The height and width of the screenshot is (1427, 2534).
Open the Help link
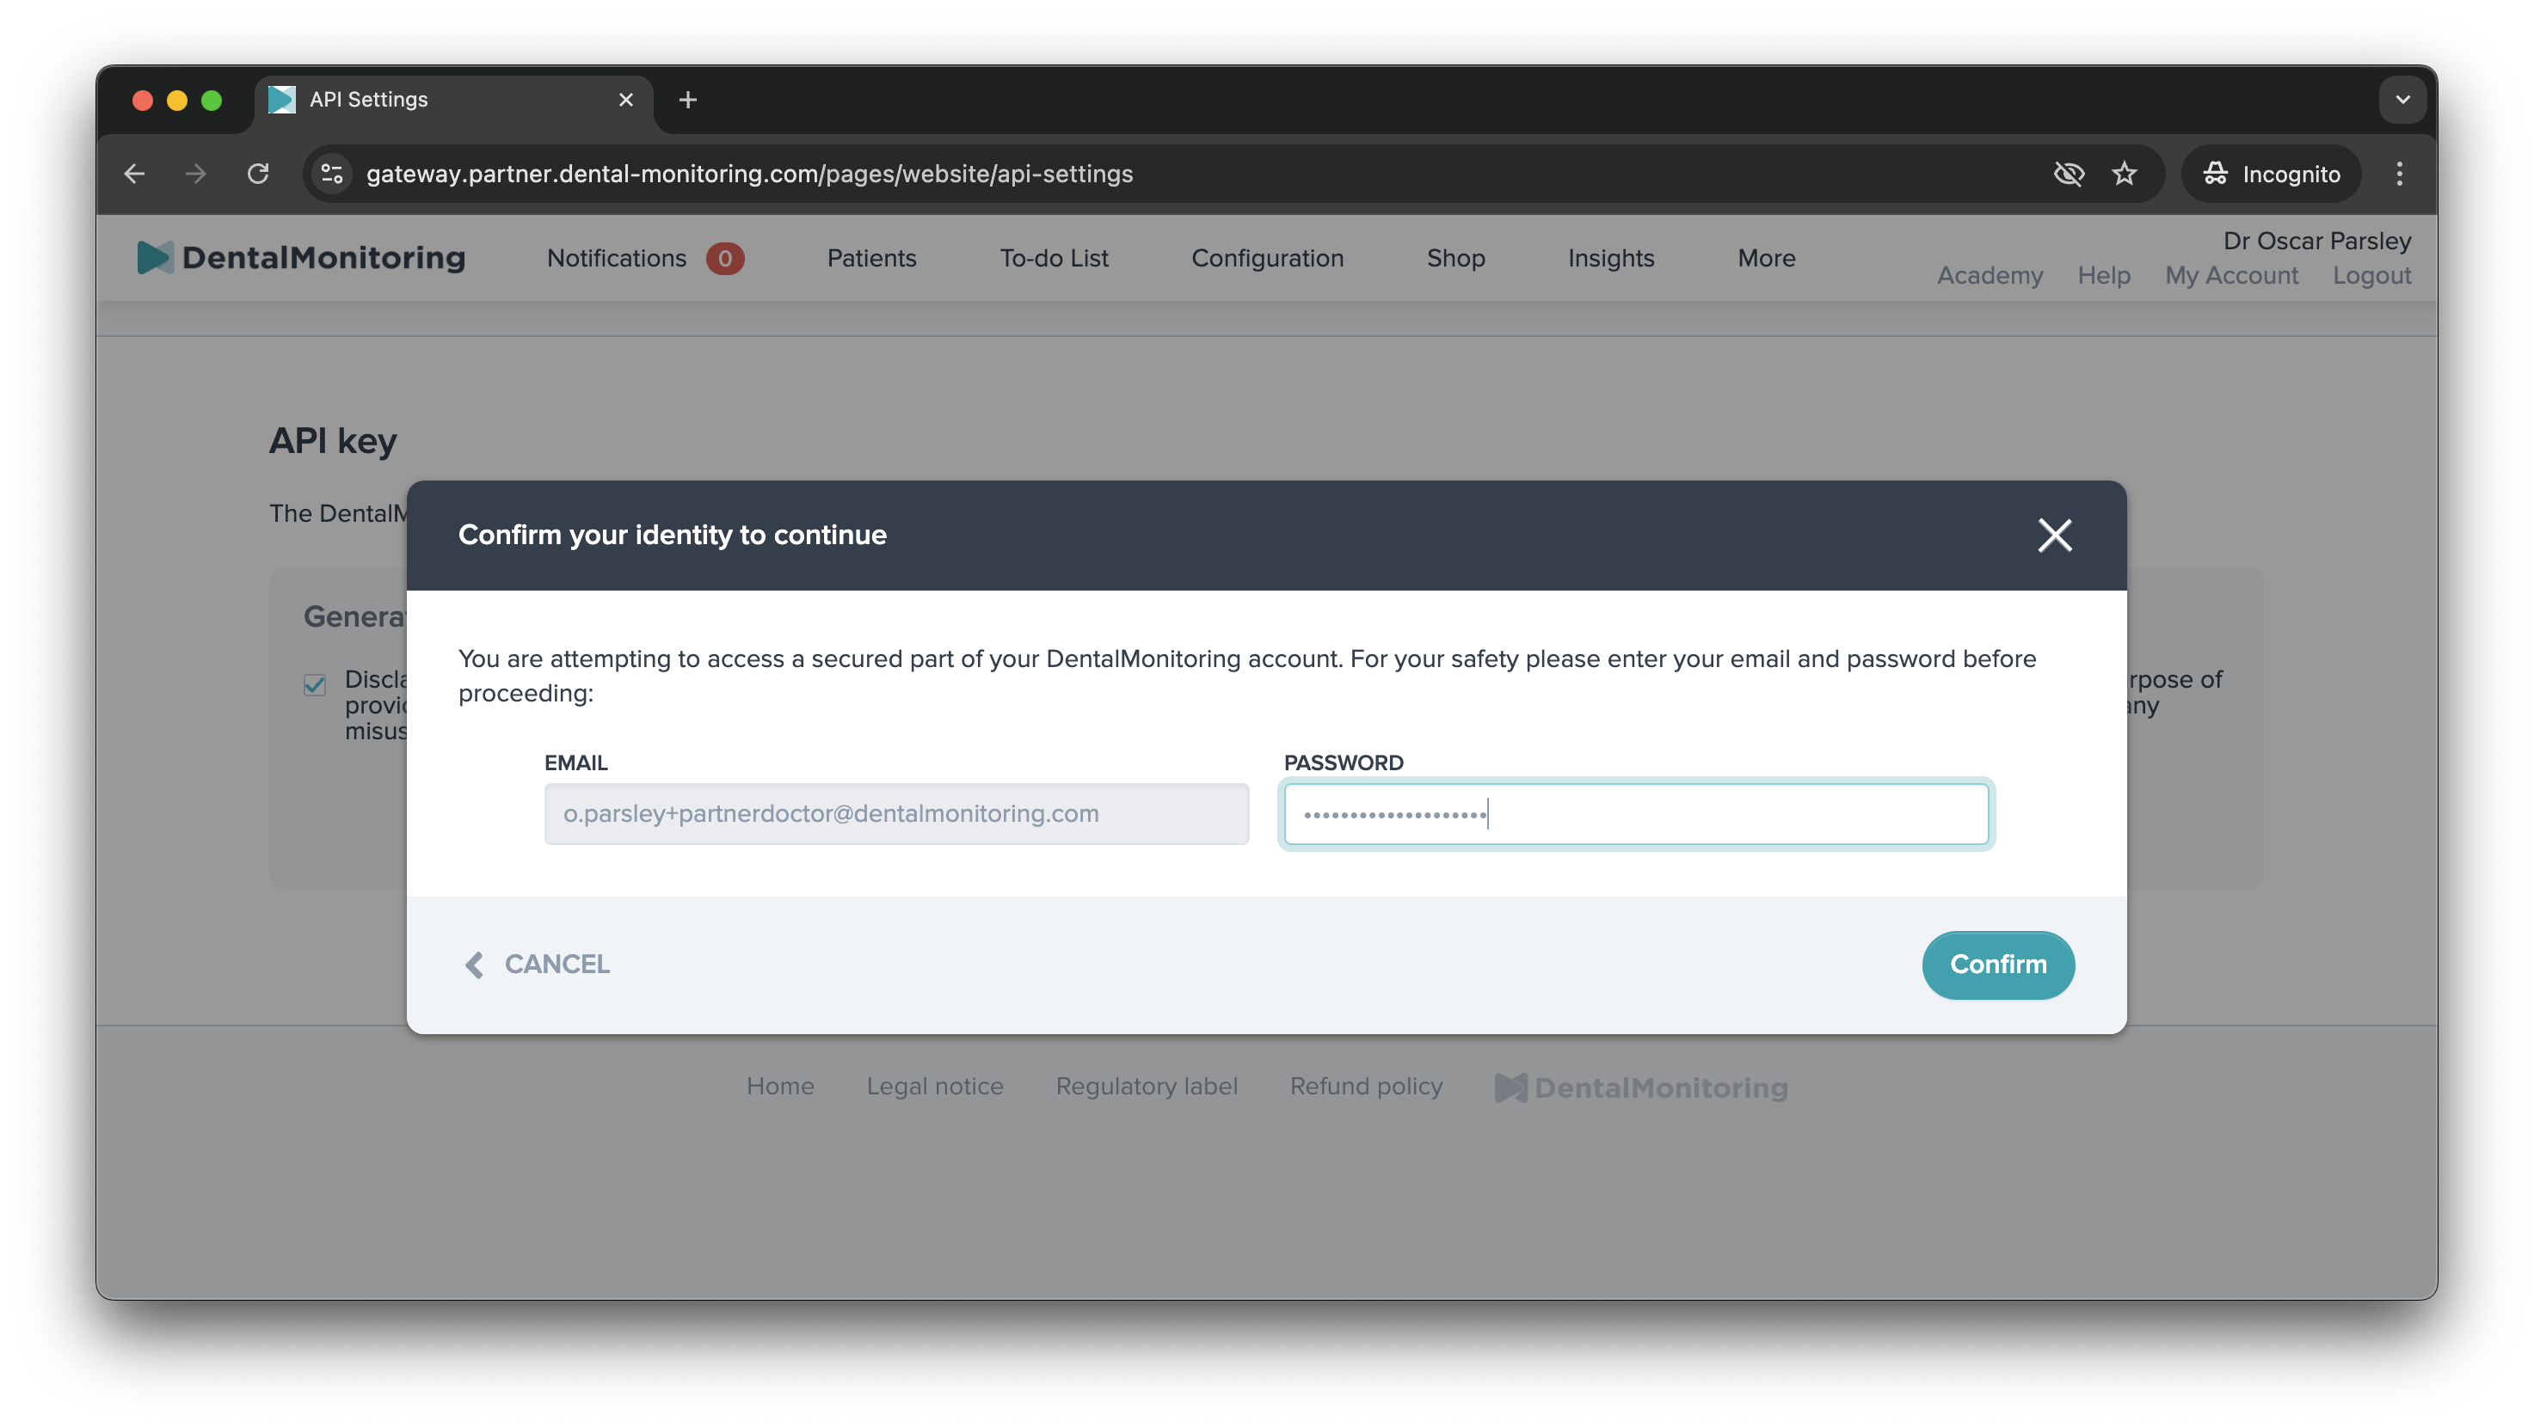coord(2103,276)
